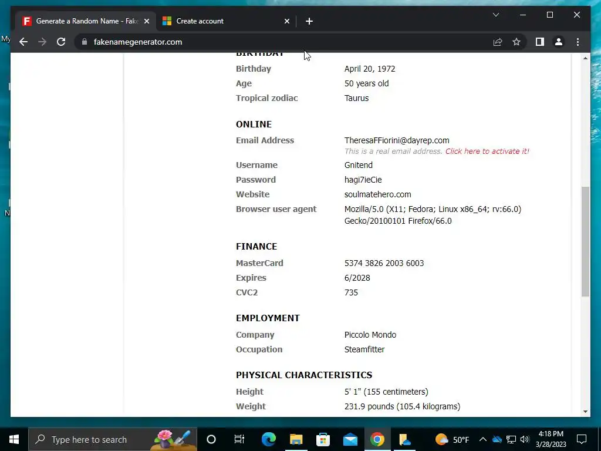Go back to the previous page
This screenshot has height=451, width=601.
[x=23, y=42]
